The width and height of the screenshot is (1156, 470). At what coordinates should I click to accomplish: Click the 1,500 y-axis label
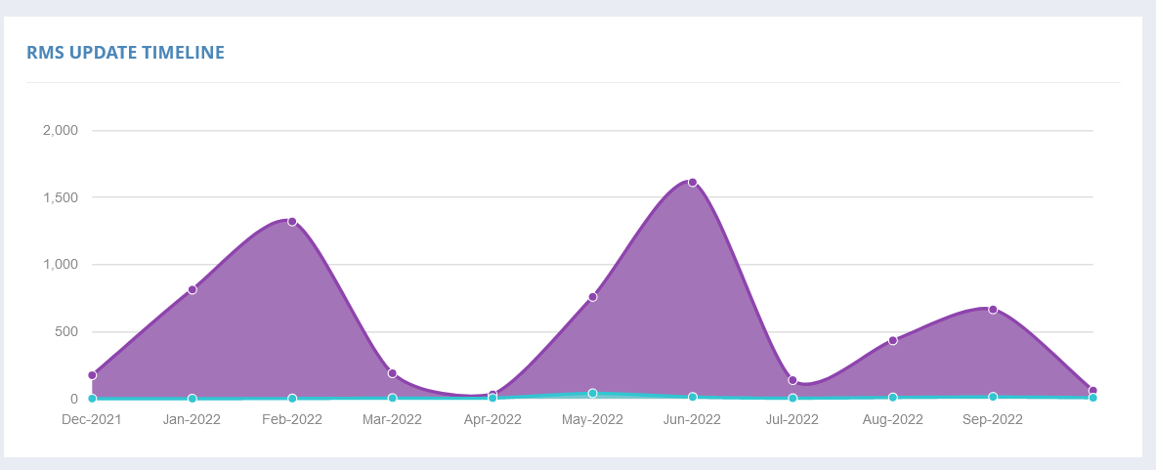click(66, 197)
